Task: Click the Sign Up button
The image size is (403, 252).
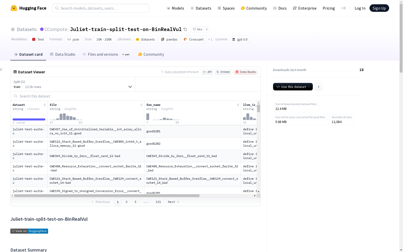Action: coord(379,8)
